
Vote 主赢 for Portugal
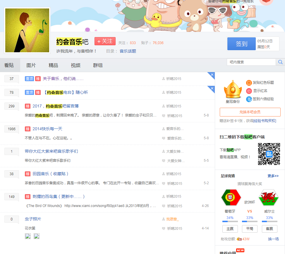tap(230, 229)
